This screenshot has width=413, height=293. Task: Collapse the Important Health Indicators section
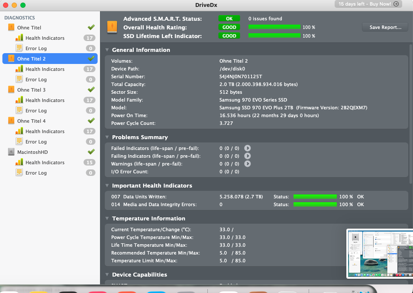click(x=107, y=185)
